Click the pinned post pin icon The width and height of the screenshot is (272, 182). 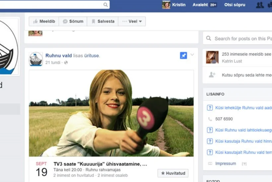[183, 55]
